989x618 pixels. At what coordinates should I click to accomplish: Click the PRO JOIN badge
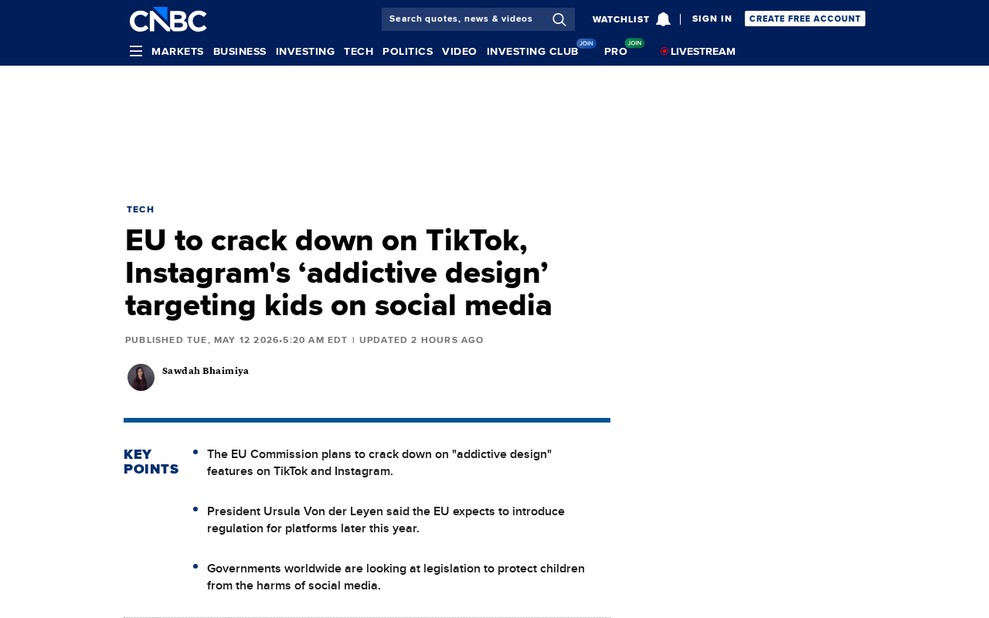[634, 43]
